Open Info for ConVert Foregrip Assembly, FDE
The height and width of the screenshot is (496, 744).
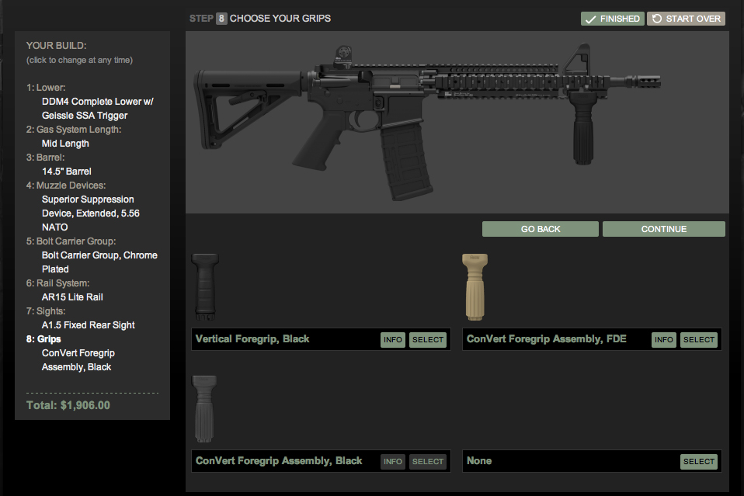coord(663,339)
